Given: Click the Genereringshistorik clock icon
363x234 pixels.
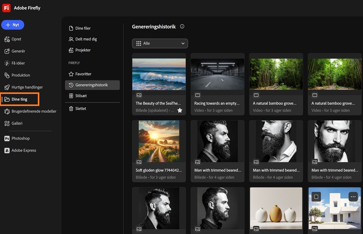Looking at the screenshot, I should [71, 85].
